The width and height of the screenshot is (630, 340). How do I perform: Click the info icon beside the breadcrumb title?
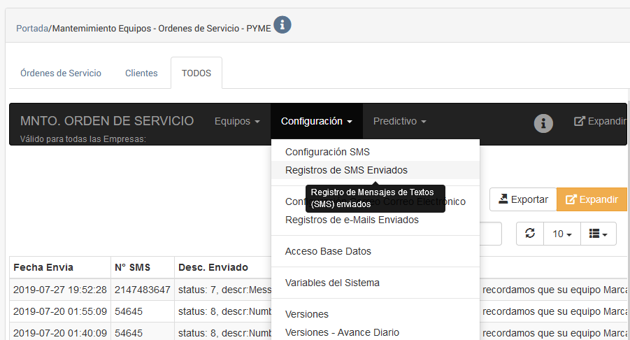[282, 25]
